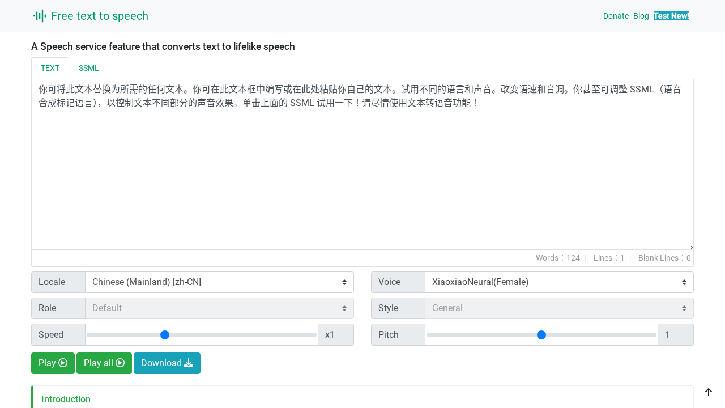The image size is (725, 408).
Task: Click the pitch value field showing 1
Action: (676, 334)
